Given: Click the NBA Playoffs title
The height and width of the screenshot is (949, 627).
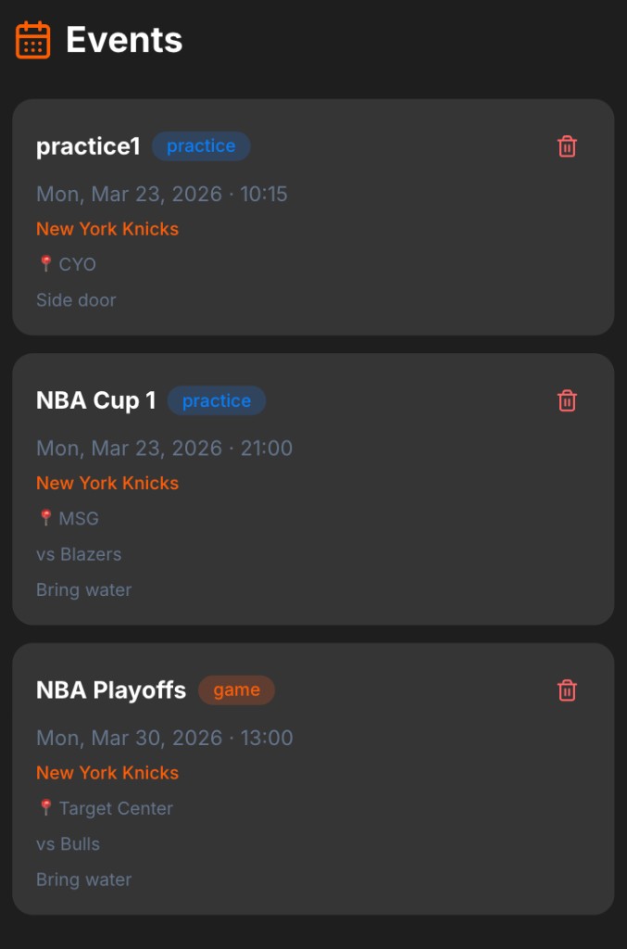Looking at the screenshot, I should pos(109,690).
